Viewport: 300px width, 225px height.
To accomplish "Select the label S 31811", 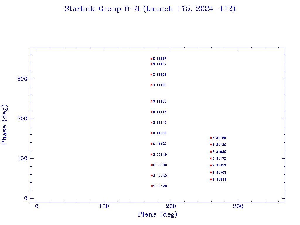I will click(219, 180).
